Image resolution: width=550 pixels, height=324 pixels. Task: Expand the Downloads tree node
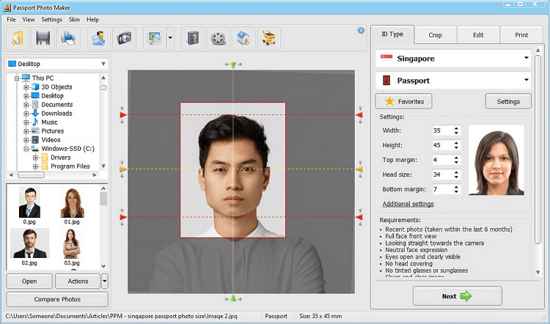26,114
